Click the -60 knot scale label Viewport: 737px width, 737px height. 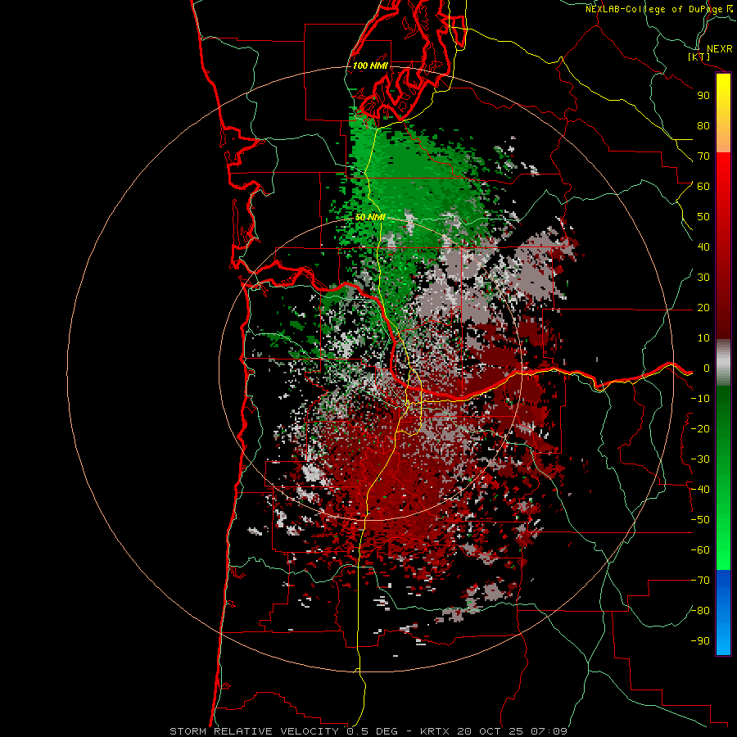[x=700, y=550]
